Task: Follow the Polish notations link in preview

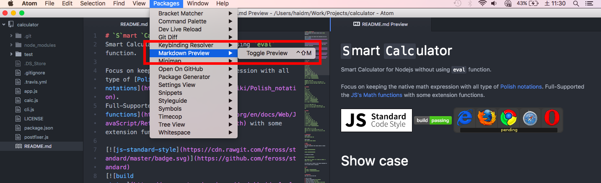Action: 521,86
